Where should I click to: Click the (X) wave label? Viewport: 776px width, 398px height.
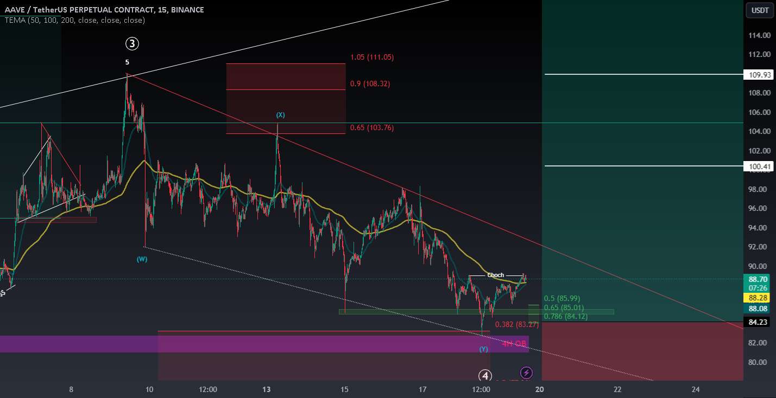point(280,115)
